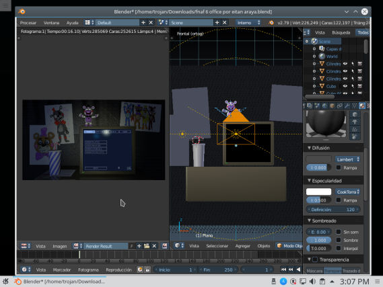Select the Cubo mesh in the outliner
The height and width of the screenshot is (287, 383).
coord(331,86)
